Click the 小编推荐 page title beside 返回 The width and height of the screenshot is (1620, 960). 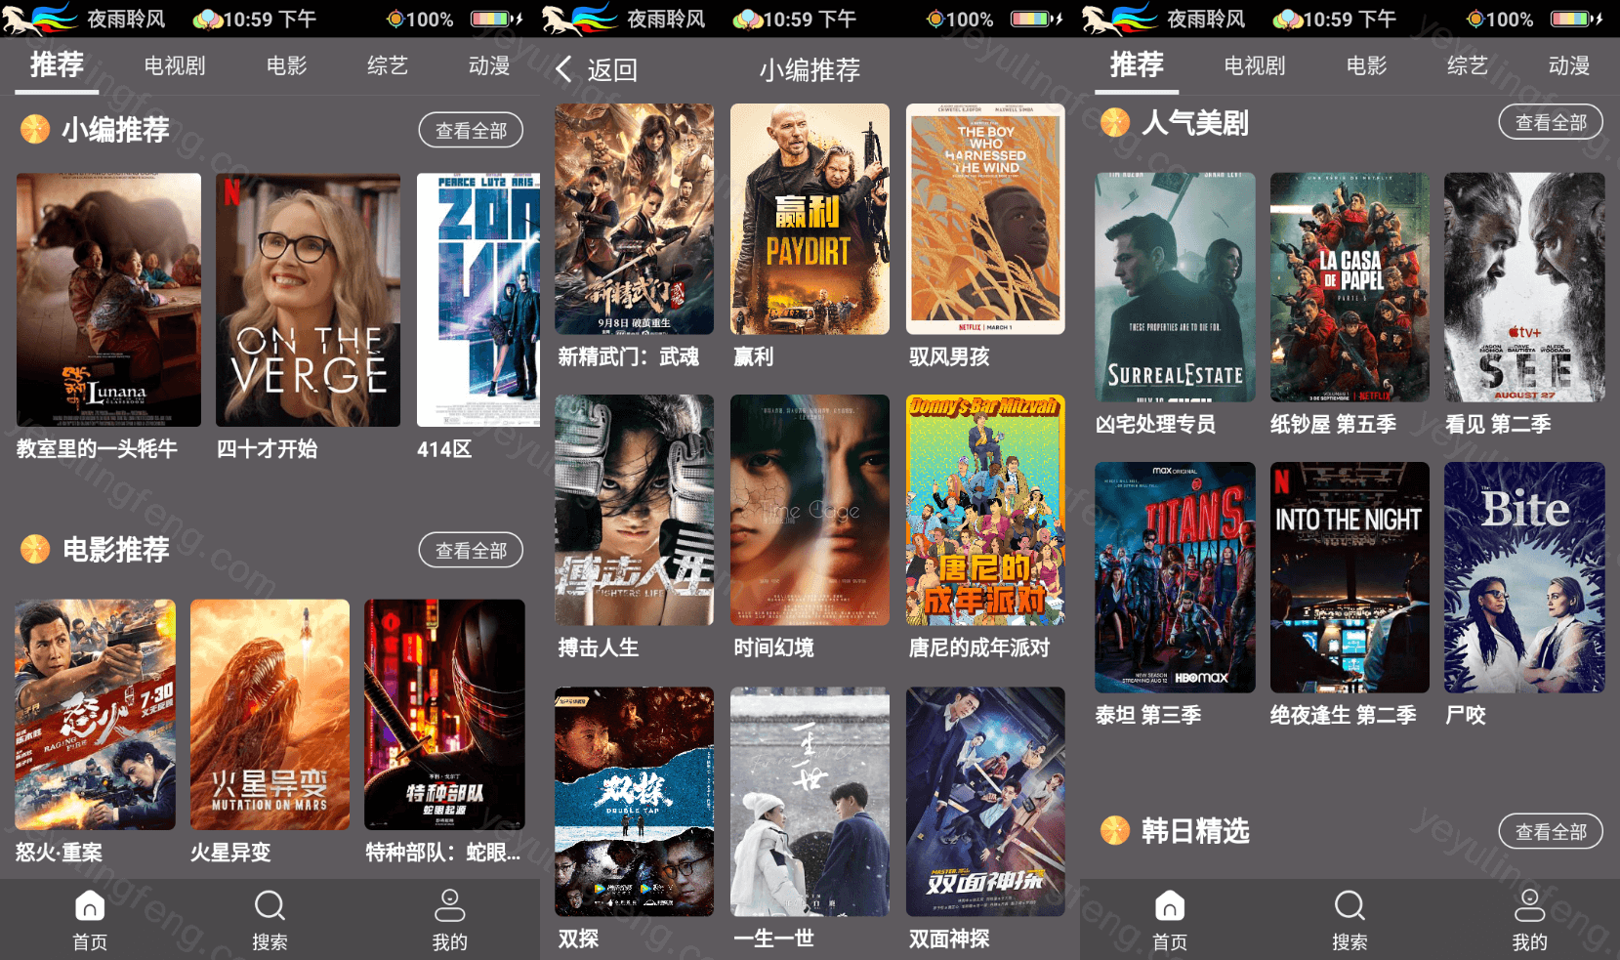tap(810, 69)
